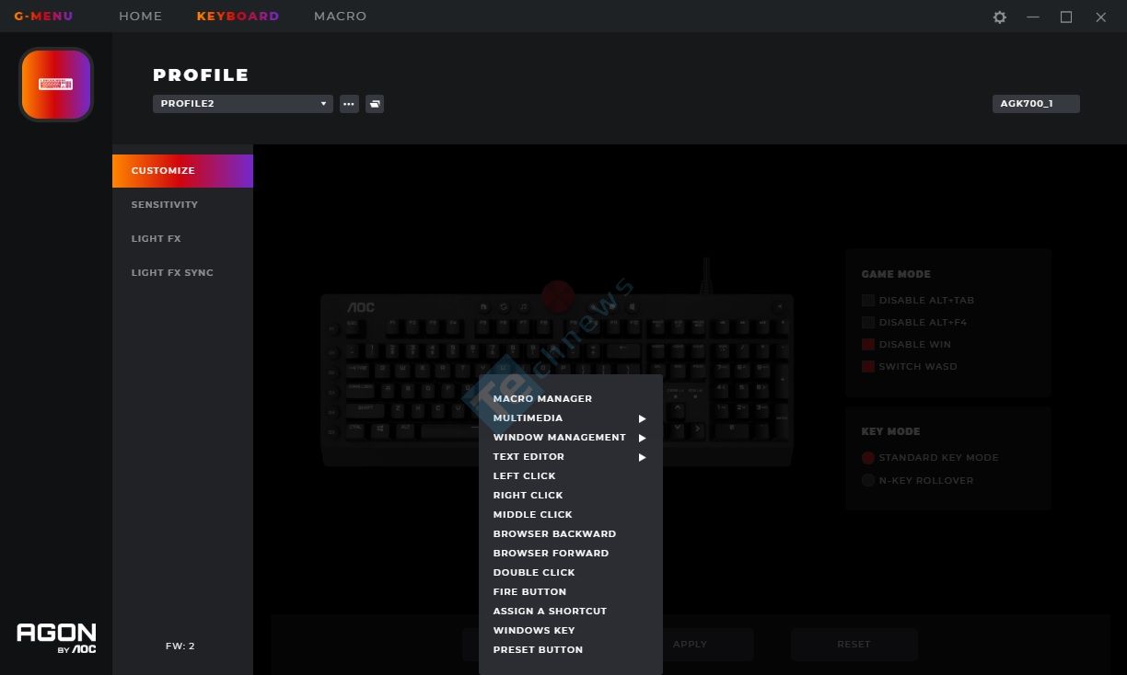The width and height of the screenshot is (1127, 675).
Task: Click the AGK700_1 device button
Action: click(x=1036, y=104)
